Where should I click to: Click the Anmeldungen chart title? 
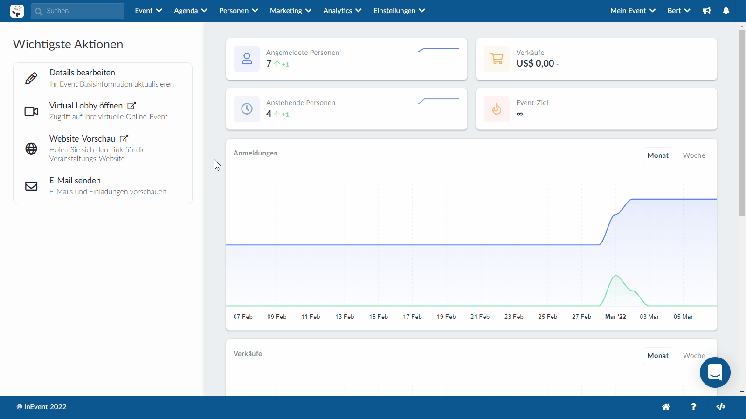click(256, 153)
